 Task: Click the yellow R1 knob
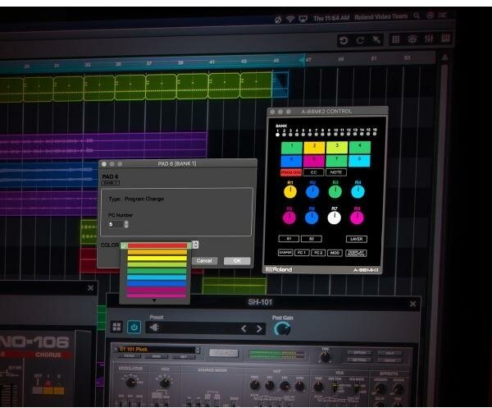(x=290, y=192)
